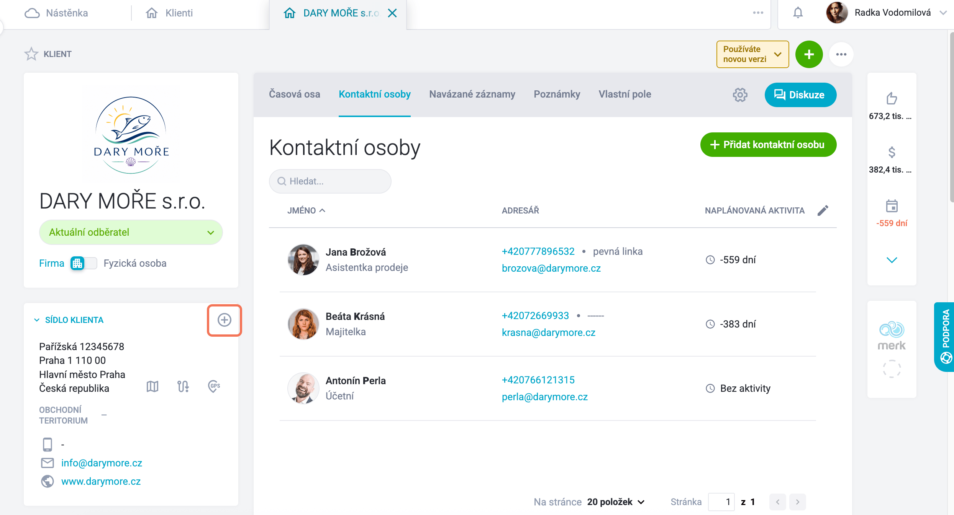
Task: Open Jana Brožová contact name
Action: [x=356, y=252]
